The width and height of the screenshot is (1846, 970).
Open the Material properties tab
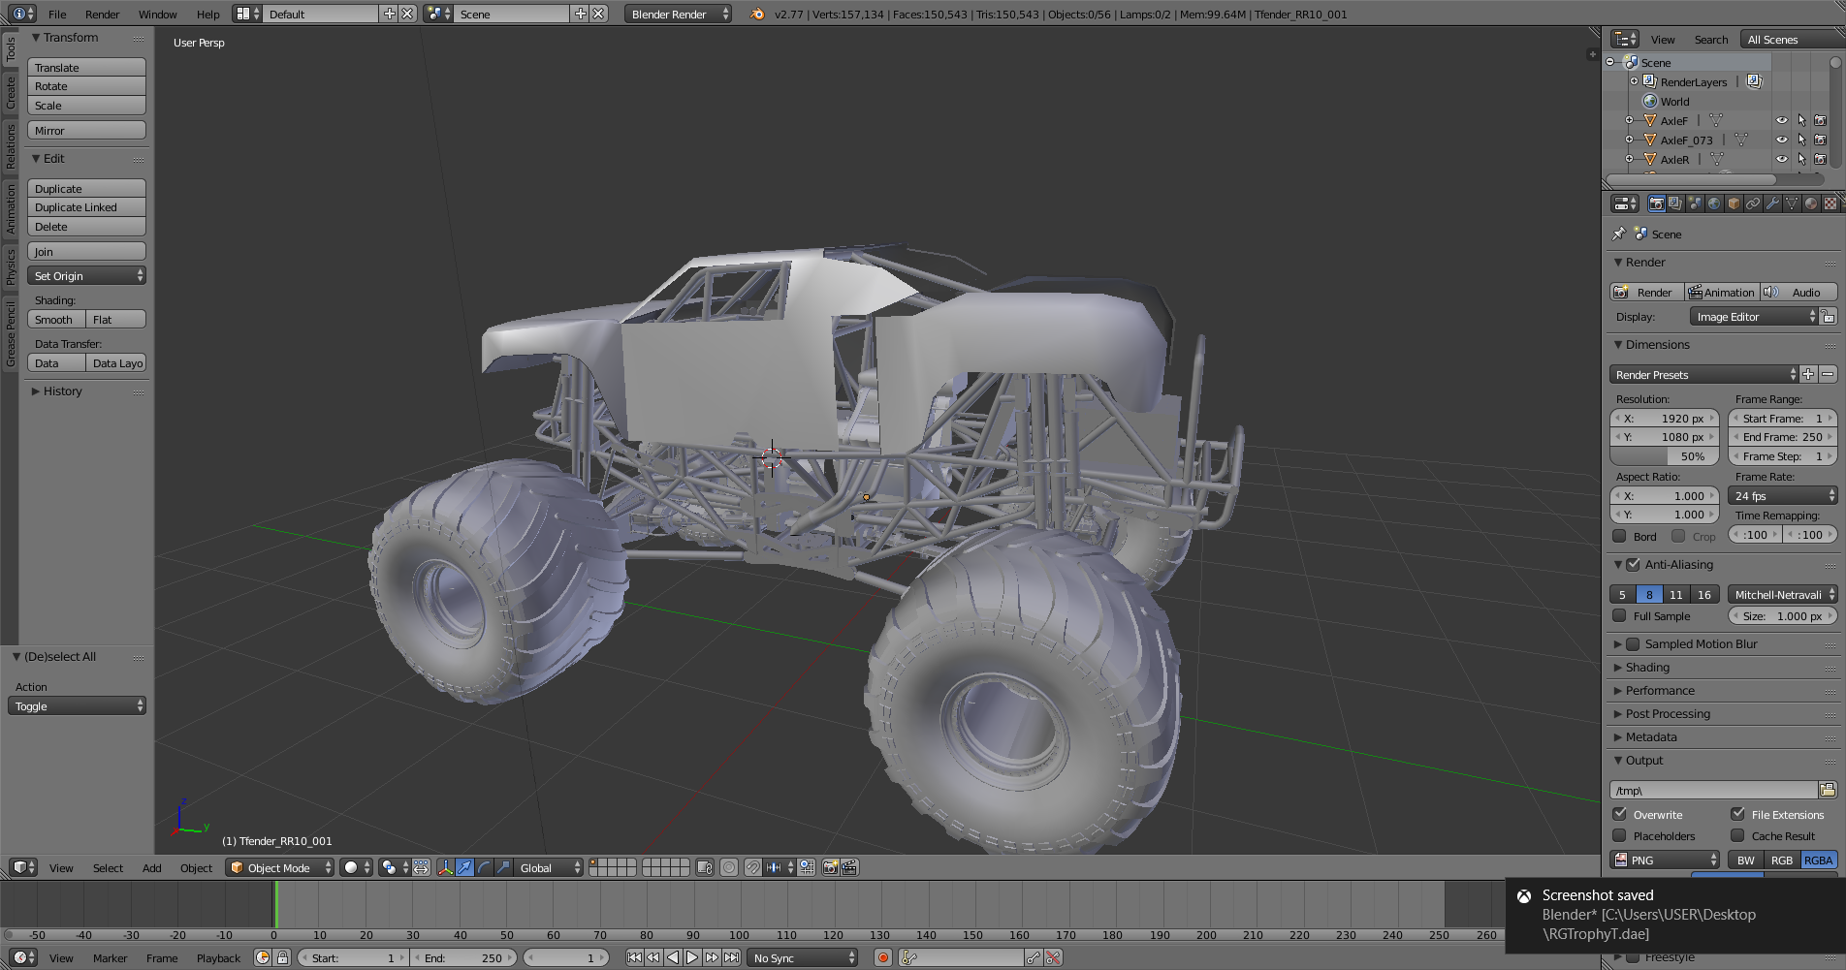pyautogui.click(x=1811, y=203)
